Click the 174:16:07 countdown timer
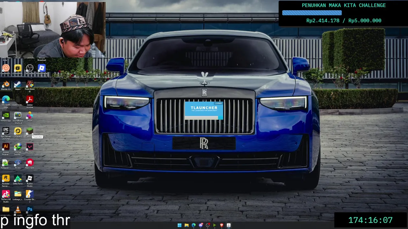Image resolution: width=408 pixels, height=229 pixels. tap(370, 220)
